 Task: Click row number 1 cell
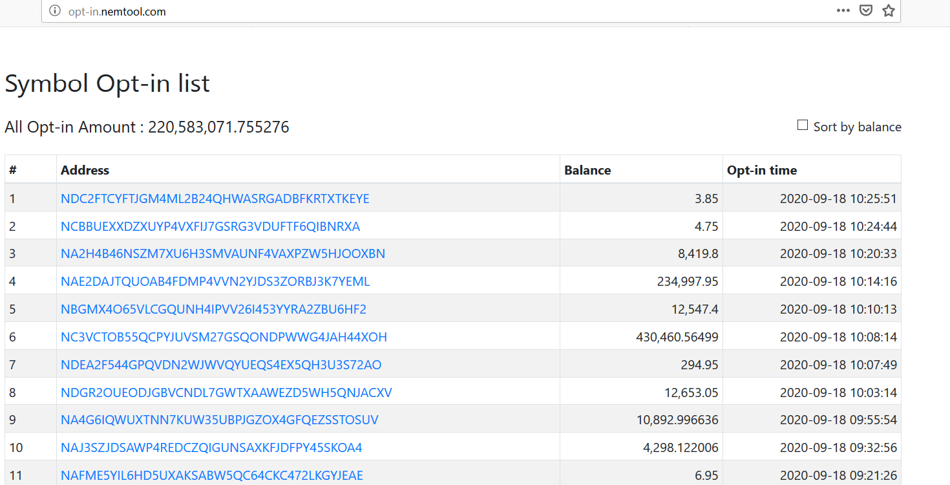pos(30,199)
